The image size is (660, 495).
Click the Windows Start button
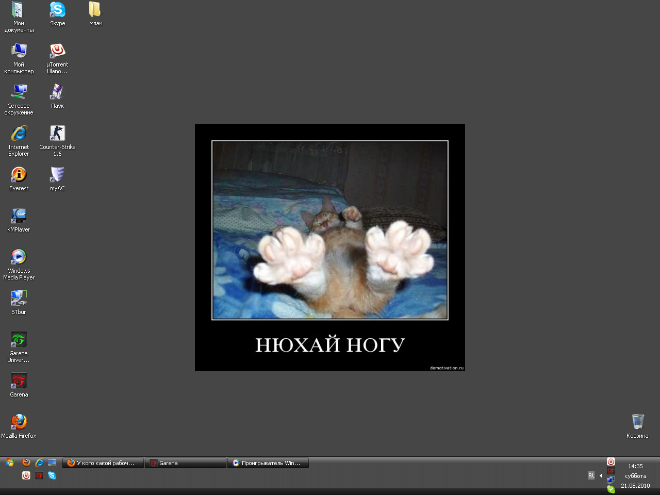pos(10,463)
